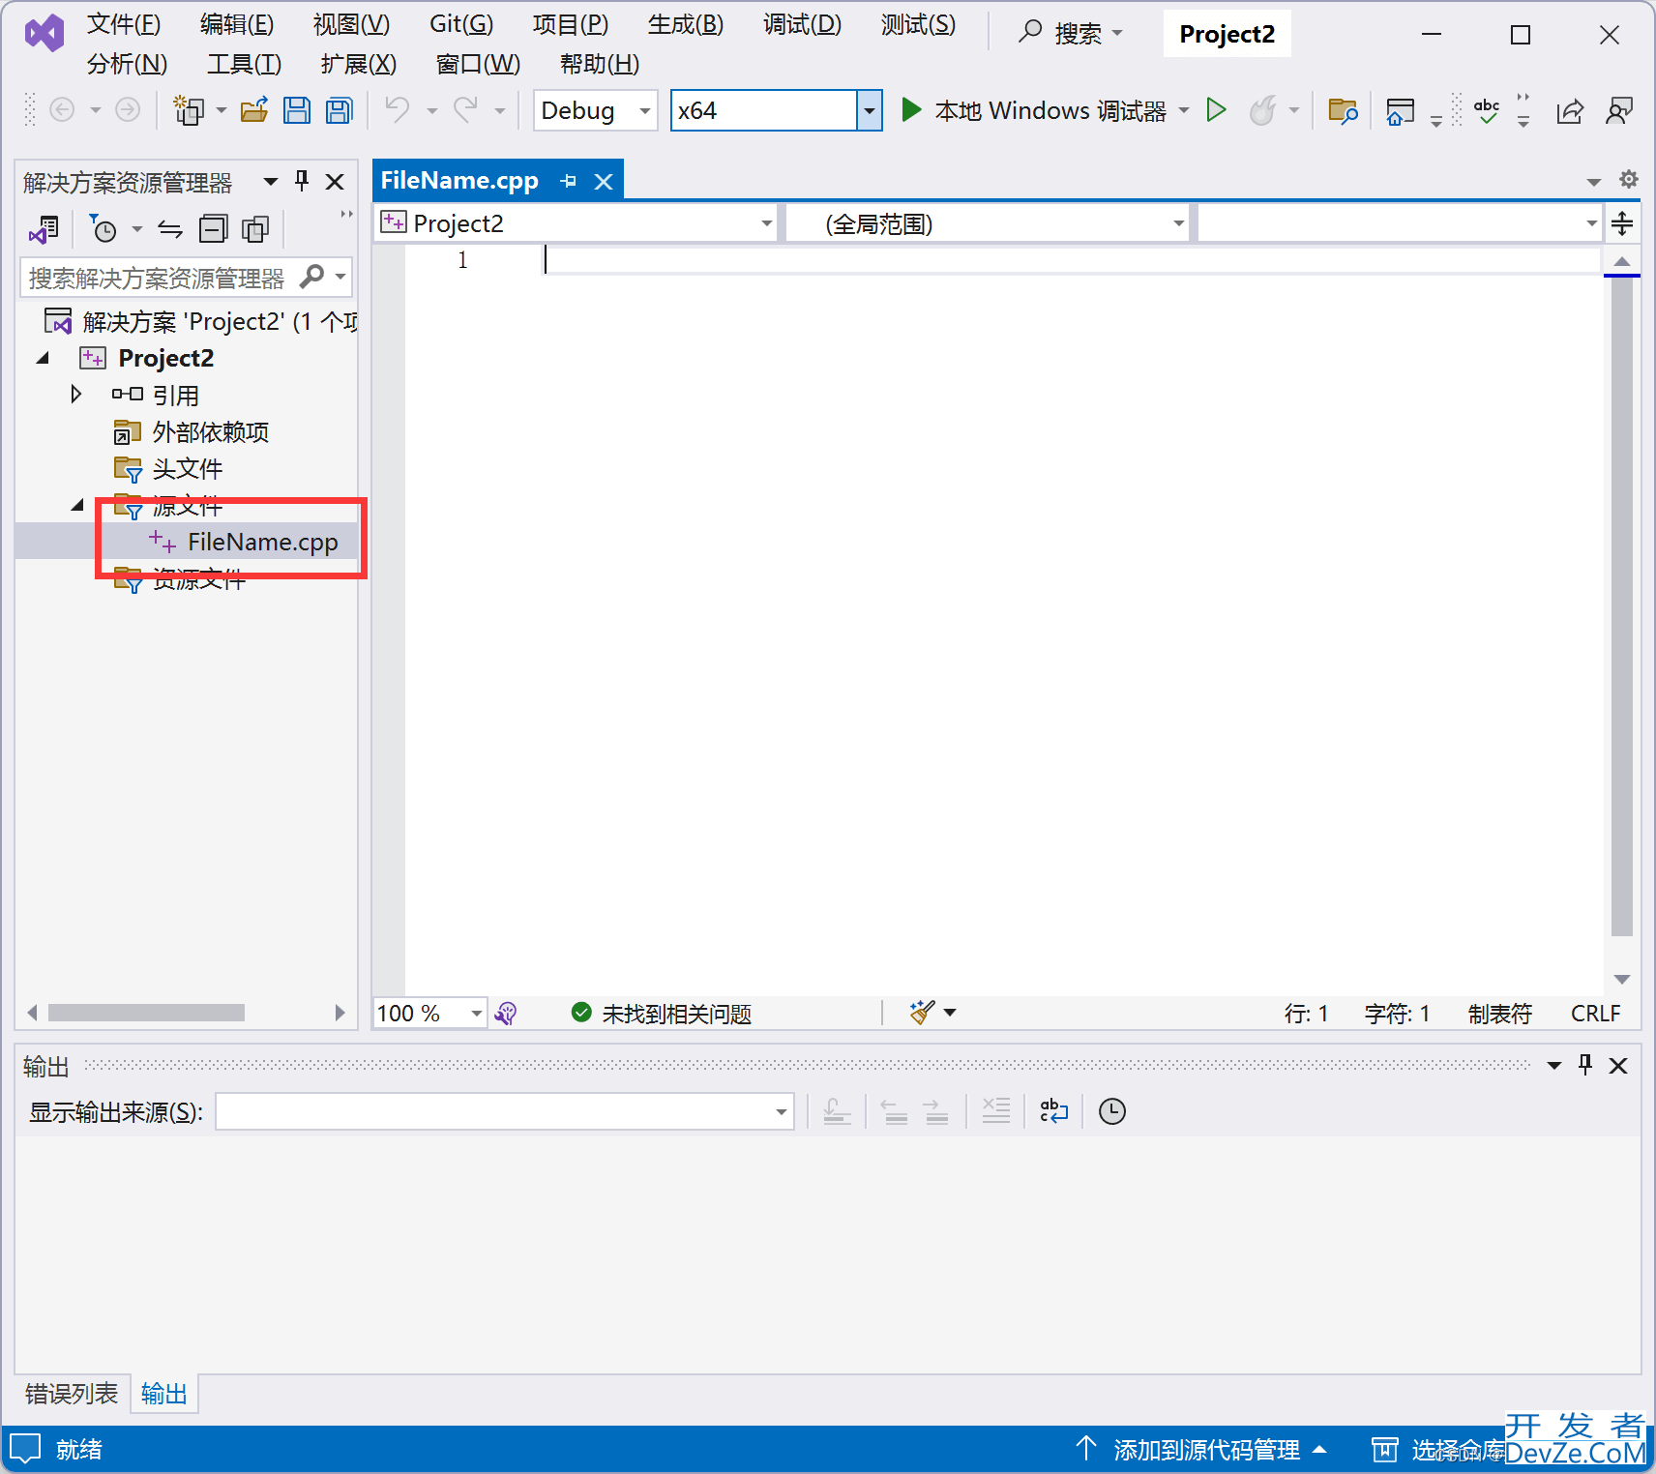The width and height of the screenshot is (1656, 1474).
Task: Click the Collapse All icon in Solution Explorer
Action: tap(213, 229)
